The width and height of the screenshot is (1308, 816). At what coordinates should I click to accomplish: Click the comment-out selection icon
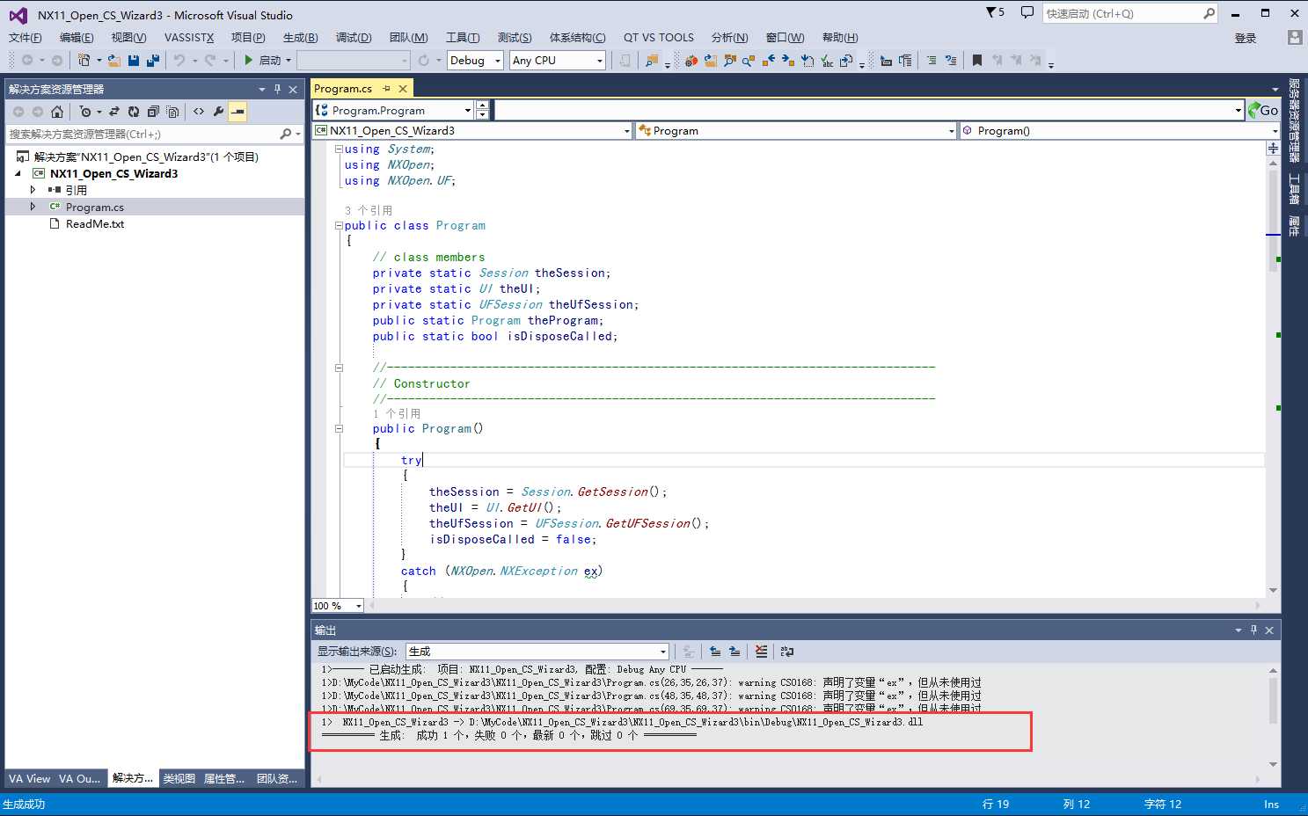932,60
